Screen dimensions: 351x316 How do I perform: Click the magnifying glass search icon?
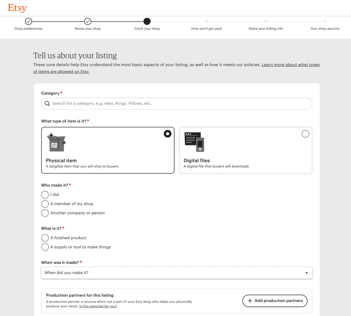(47, 104)
